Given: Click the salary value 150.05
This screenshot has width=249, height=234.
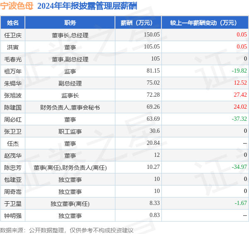Looking at the screenshot, I should pyautogui.click(x=151, y=34).
